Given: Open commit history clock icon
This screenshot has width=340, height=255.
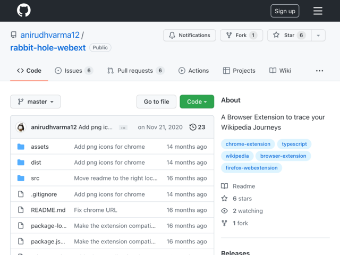Looking at the screenshot, I should (193, 127).
